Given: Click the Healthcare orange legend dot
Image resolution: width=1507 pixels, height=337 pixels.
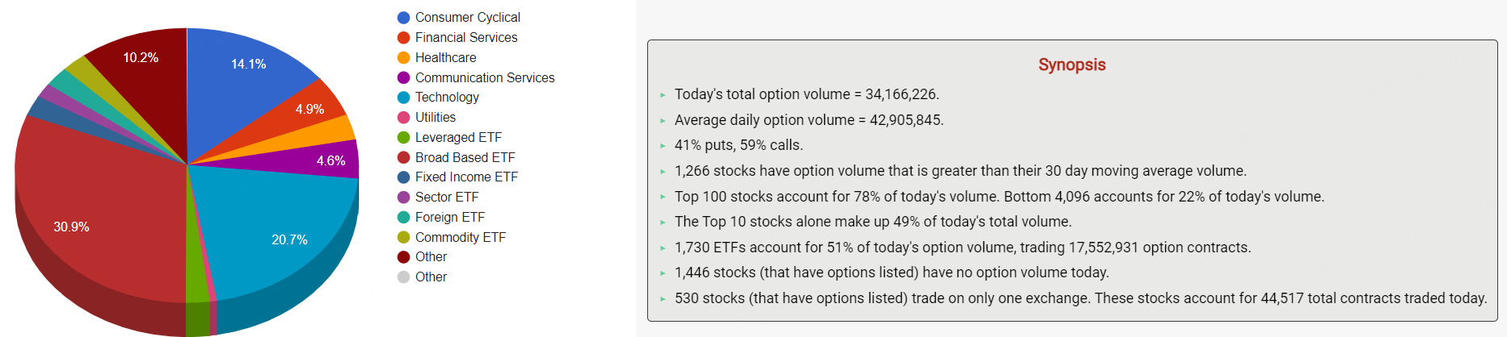Looking at the screenshot, I should [404, 58].
